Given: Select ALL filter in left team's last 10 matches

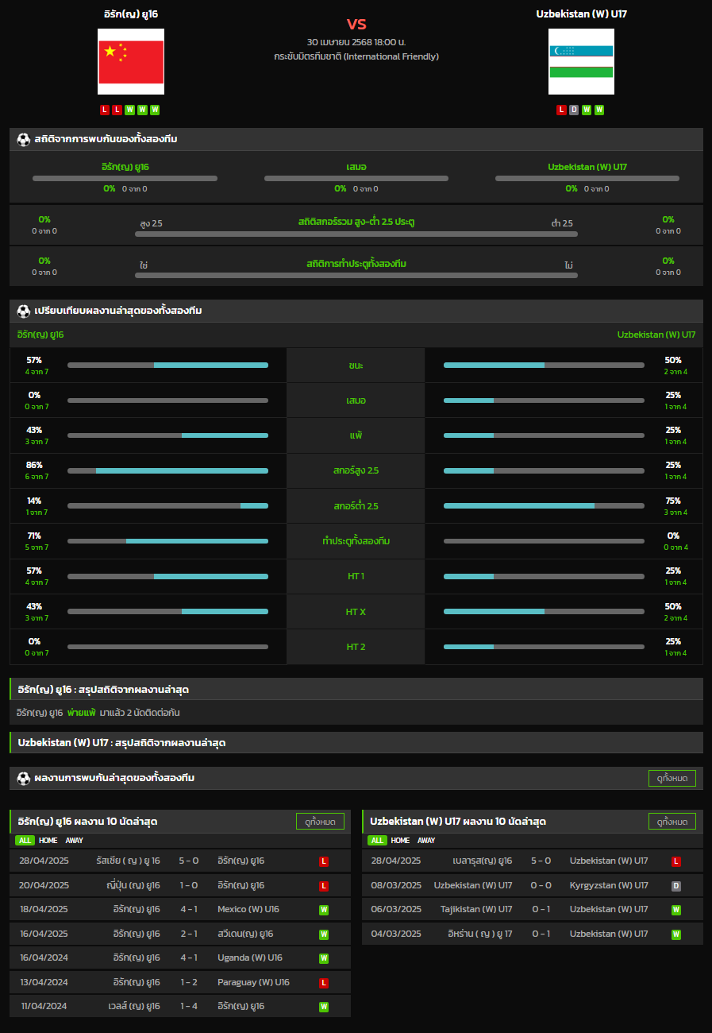Looking at the screenshot, I should pyautogui.click(x=25, y=841).
